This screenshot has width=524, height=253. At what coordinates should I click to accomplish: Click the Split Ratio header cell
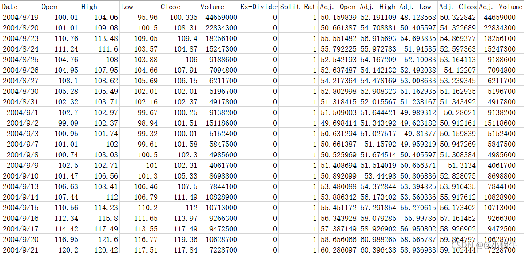click(x=299, y=7)
